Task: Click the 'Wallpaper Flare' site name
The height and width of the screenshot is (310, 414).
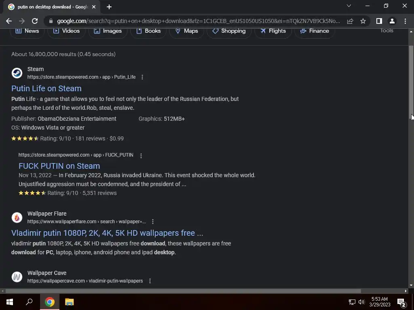Action: [x=47, y=214]
